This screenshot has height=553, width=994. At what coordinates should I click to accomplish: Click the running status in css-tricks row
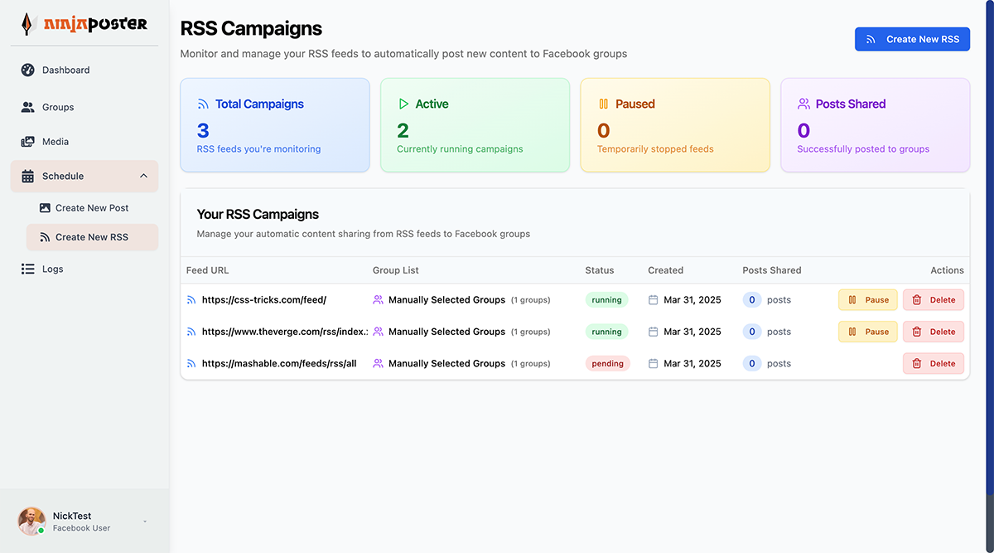606,300
